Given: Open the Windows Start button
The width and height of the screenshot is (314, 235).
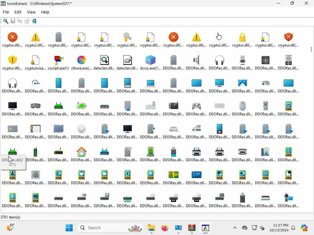Looking at the screenshot, I should tap(69, 228).
